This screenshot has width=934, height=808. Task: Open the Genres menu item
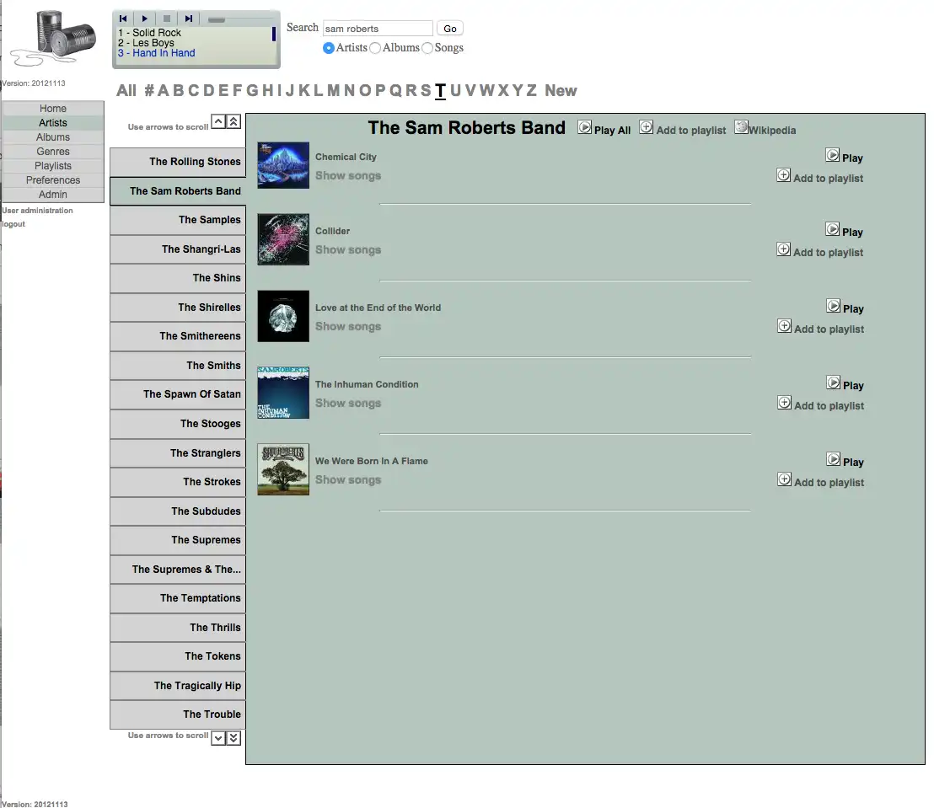pyautogui.click(x=53, y=152)
